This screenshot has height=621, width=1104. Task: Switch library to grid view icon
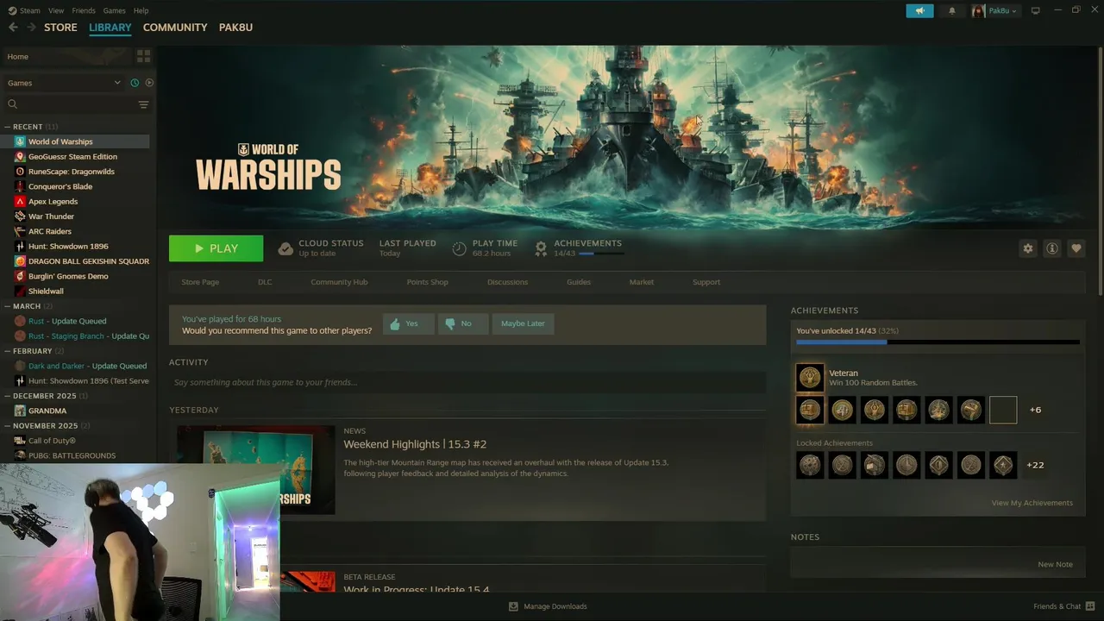point(143,56)
